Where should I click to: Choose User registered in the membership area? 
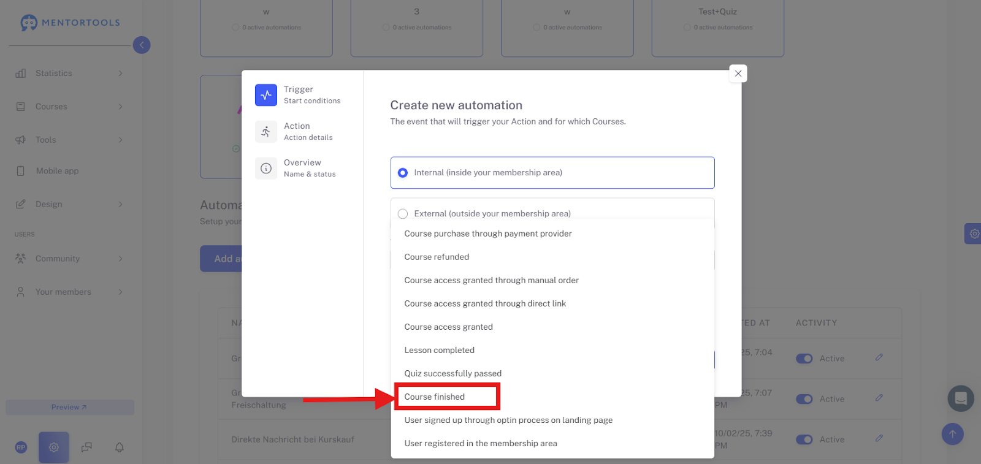tap(552, 443)
